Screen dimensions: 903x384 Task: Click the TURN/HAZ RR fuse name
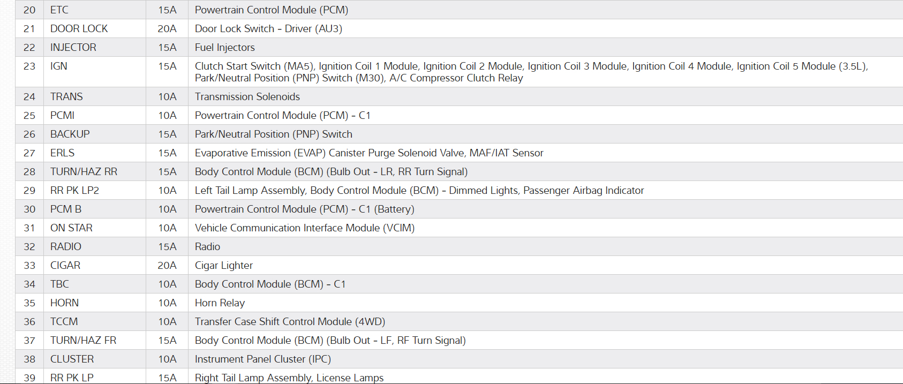pyautogui.click(x=84, y=172)
